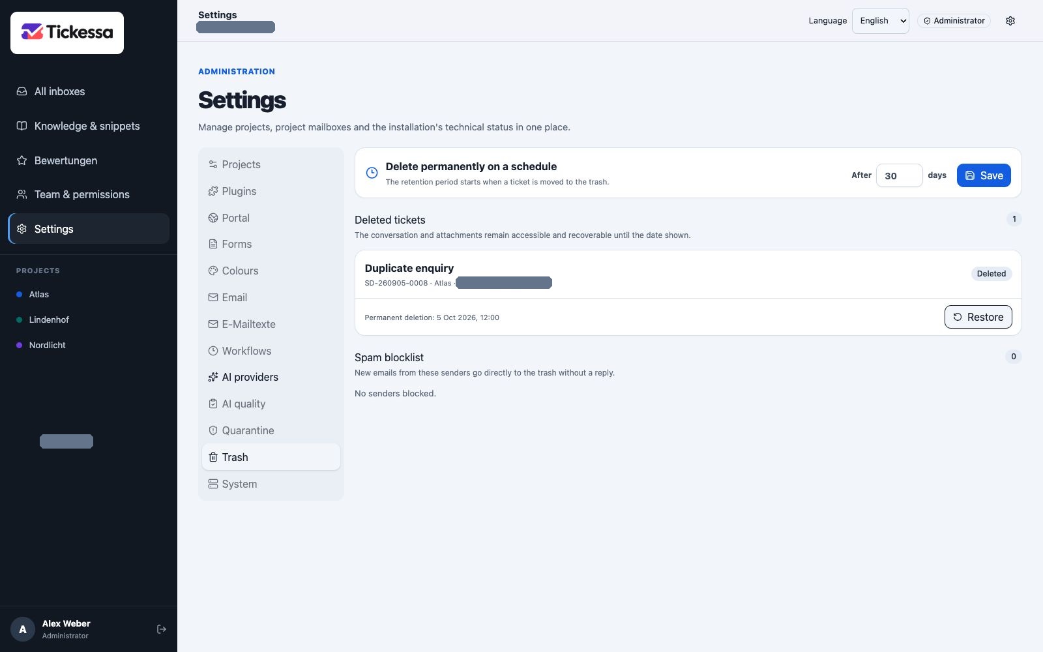Click the Tickessa logo
Viewport: 1043px width, 652px height.
[x=67, y=33]
